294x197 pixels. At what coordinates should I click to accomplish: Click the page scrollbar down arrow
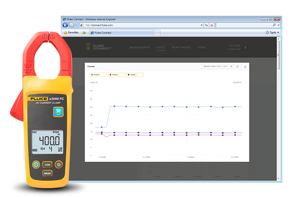click(x=278, y=179)
